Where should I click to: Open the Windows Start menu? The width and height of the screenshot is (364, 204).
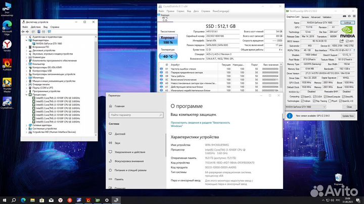point(5,200)
